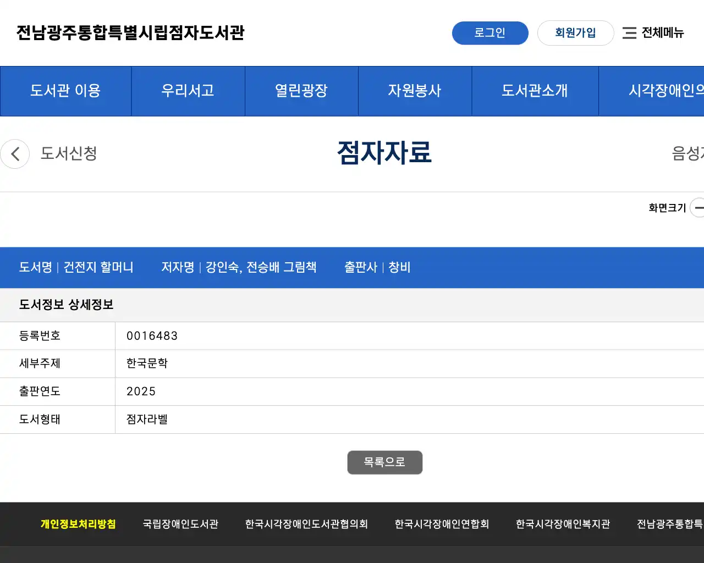Select publisher text 창비
Viewport: 704px width, 563px height.
[x=399, y=267]
